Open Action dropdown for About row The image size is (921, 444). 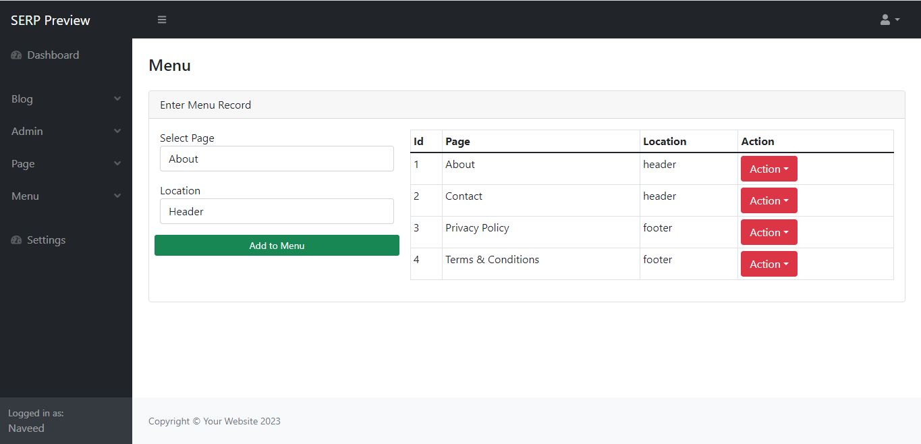click(x=769, y=169)
